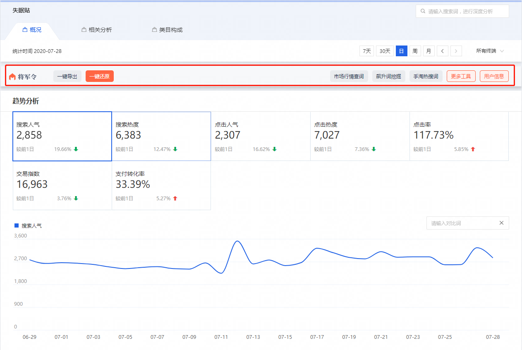Focus the search keyword input field
Image resolution: width=522 pixels, height=350 pixels.
[x=462, y=12]
